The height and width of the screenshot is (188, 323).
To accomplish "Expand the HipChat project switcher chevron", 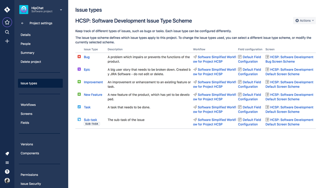I will 61,10.
